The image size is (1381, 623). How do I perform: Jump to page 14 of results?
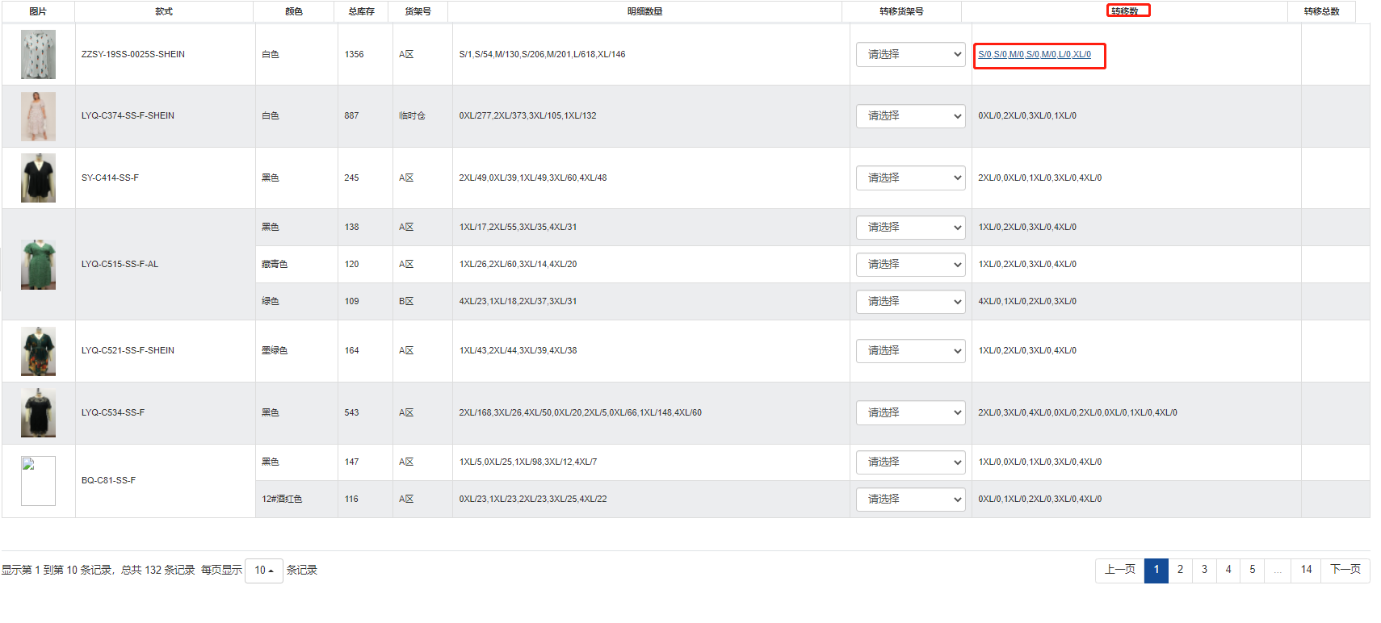tap(1306, 570)
